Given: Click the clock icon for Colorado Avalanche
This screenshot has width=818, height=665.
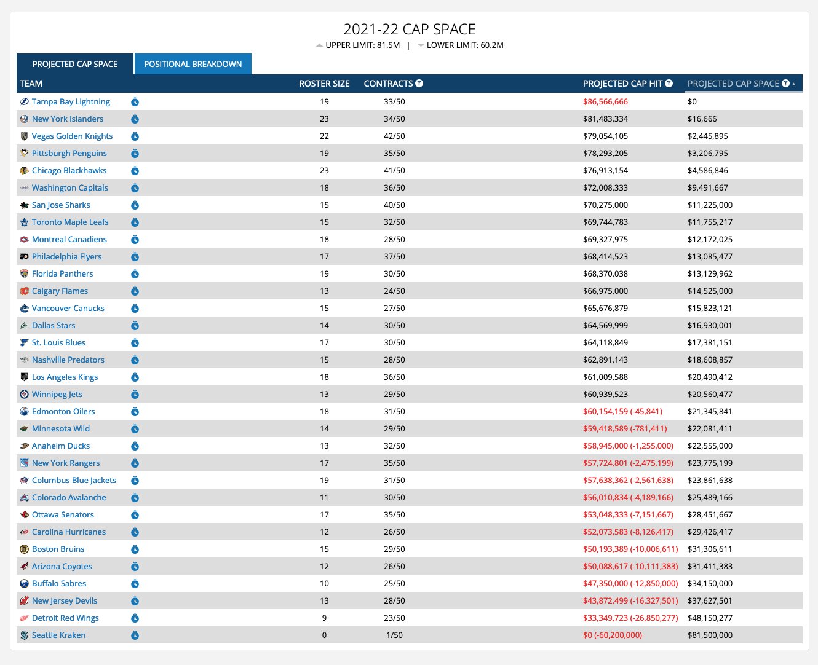Looking at the screenshot, I should 135,498.
